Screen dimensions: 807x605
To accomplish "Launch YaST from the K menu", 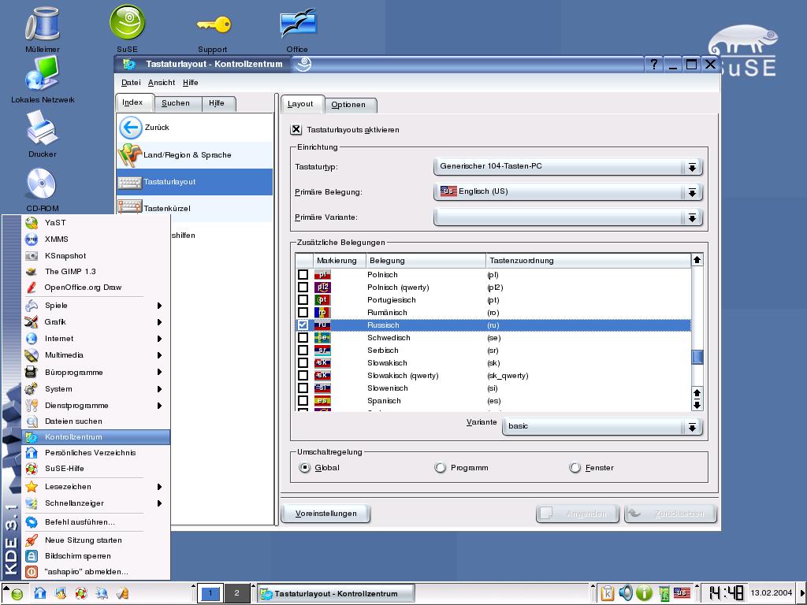I will tap(95, 223).
